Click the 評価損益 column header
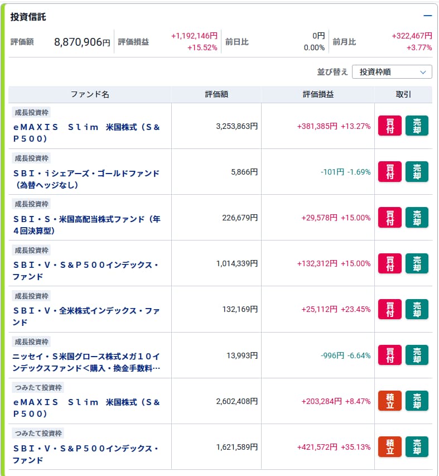This screenshot has width=439, height=476. click(x=318, y=94)
